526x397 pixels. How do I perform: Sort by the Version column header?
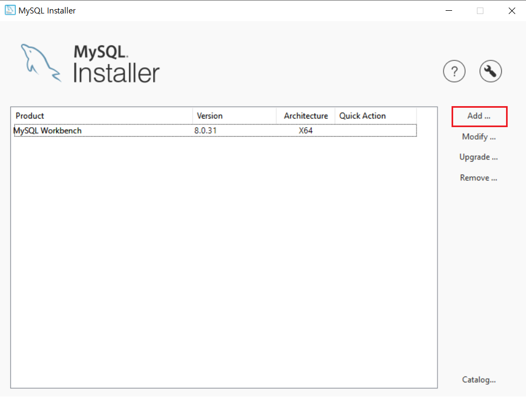tap(235, 116)
